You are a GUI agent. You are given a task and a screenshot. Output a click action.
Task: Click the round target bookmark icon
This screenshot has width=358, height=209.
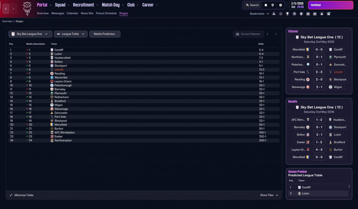[294, 14]
